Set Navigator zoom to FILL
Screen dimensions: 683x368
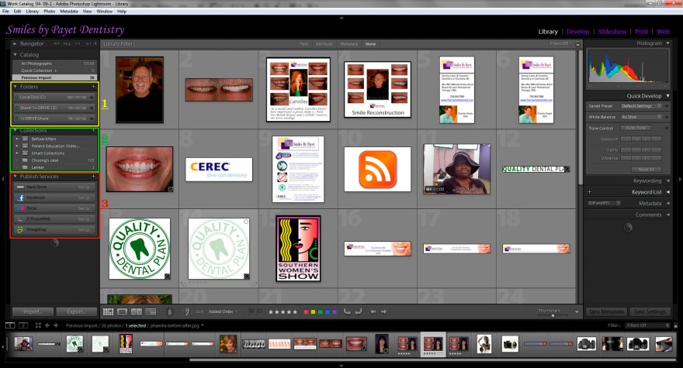[67, 44]
